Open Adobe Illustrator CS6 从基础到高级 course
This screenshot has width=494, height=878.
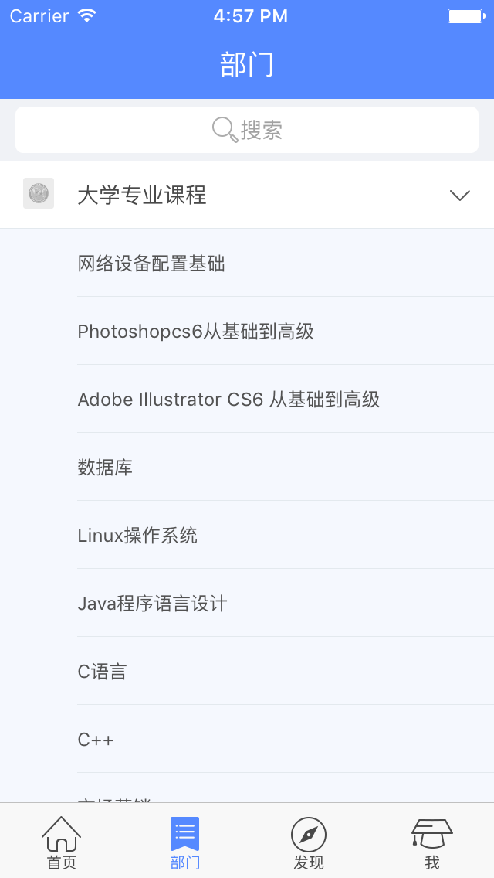pos(228,400)
